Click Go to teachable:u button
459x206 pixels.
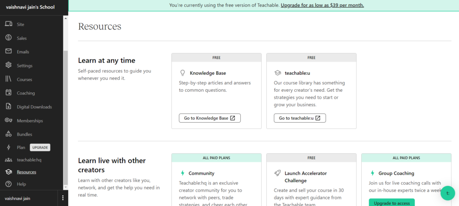click(x=300, y=118)
